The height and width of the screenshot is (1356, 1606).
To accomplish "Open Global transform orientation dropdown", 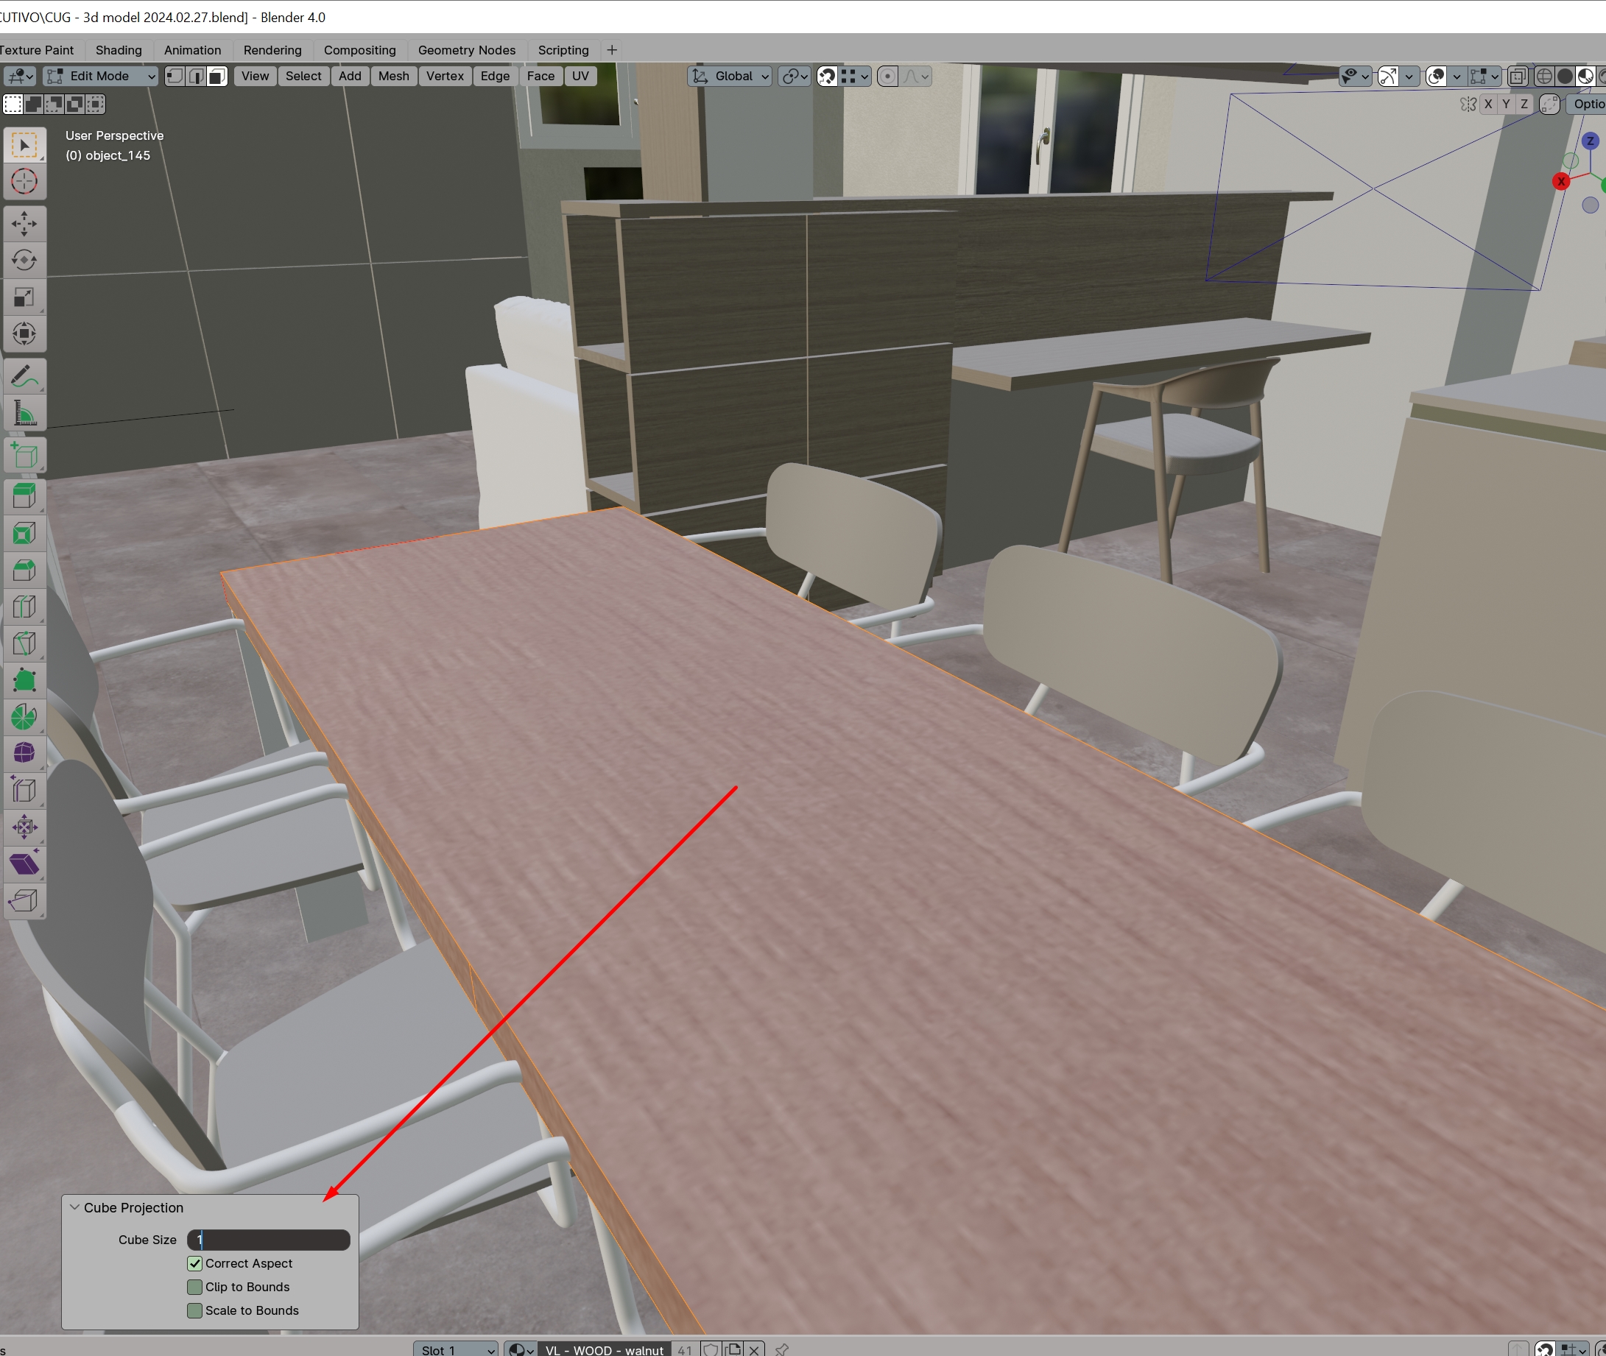I will pyautogui.click(x=730, y=76).
